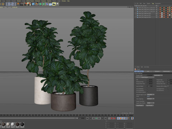Switch to the Referencing tab
172x129 pixels.
tap(166, 71)
